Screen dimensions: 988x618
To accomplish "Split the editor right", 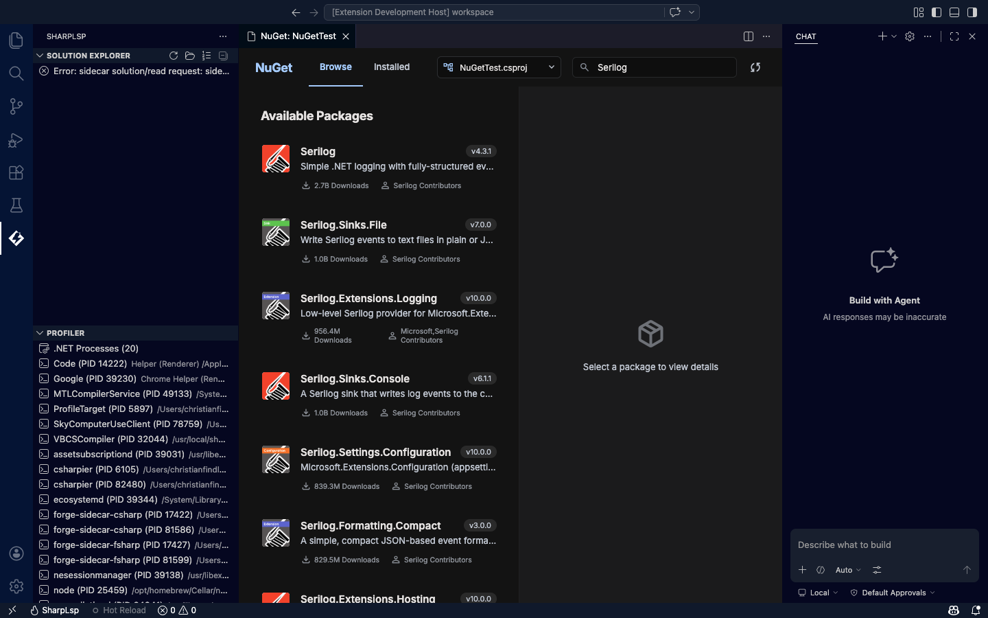I will pos(749,36).
